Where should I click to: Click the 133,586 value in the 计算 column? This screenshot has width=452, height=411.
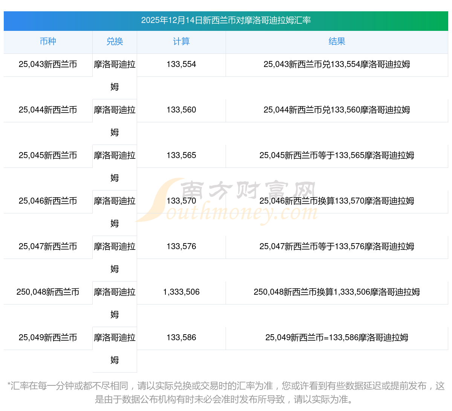[x=181, y=338]
